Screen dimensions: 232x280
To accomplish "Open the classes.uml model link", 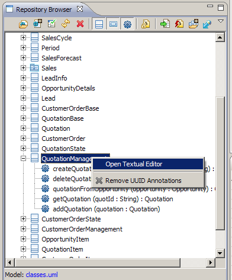I will pyautogui.click(x=42, y=275).
